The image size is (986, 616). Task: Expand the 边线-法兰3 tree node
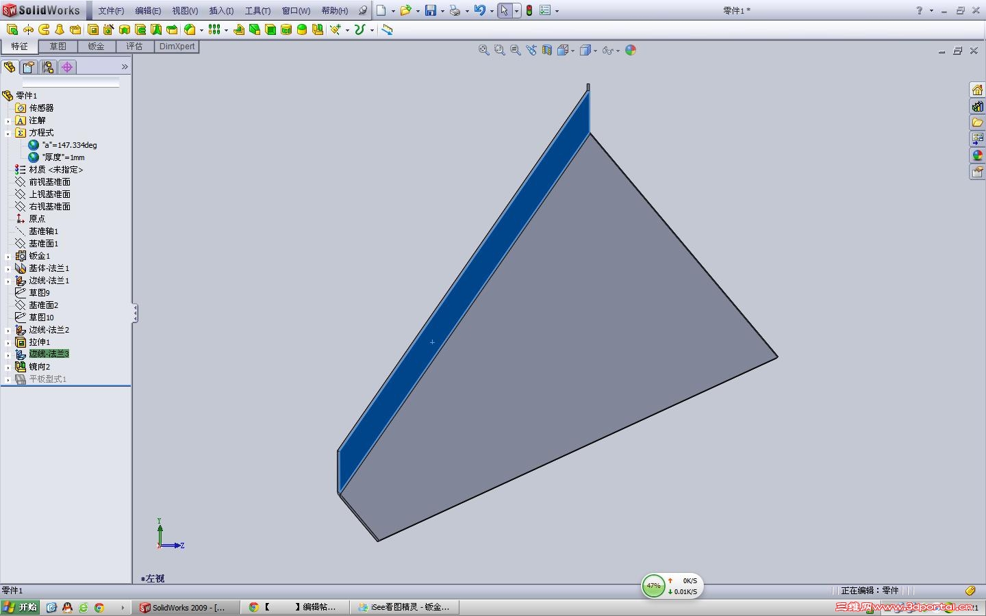tap(8, 355)
